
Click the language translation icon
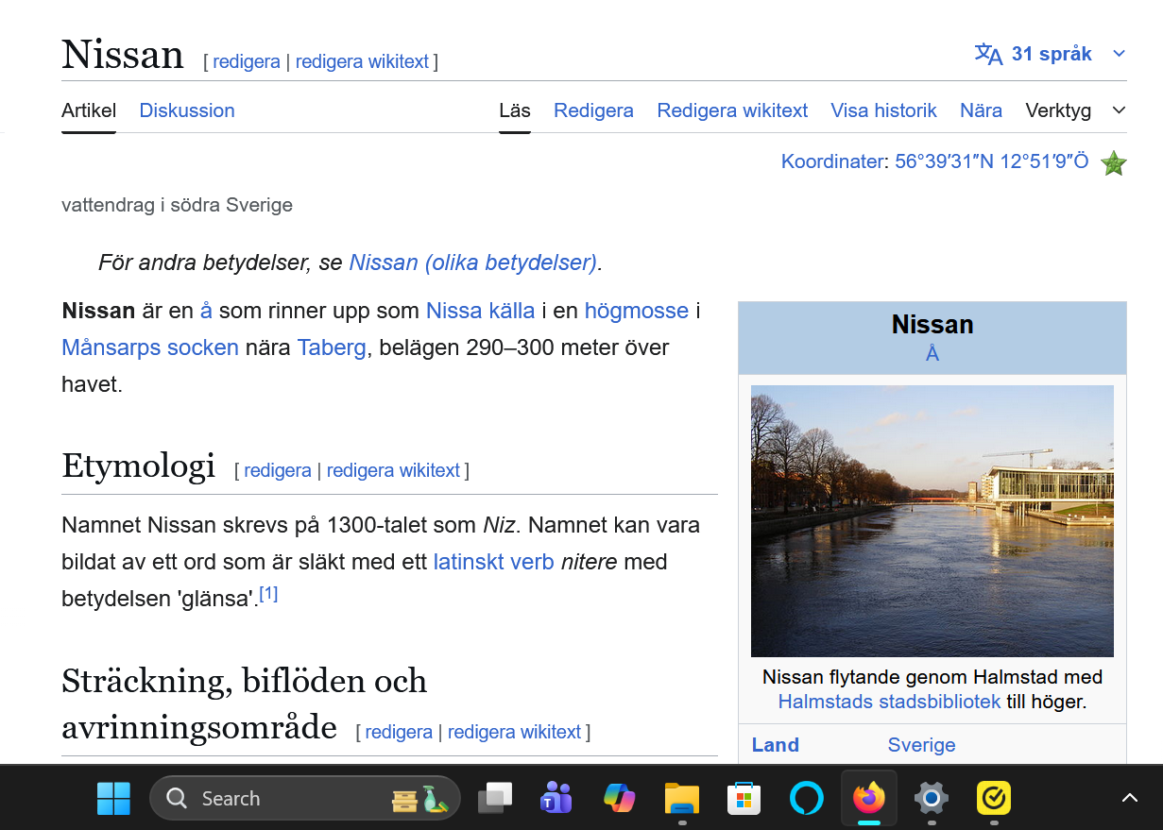click(988, 54)
